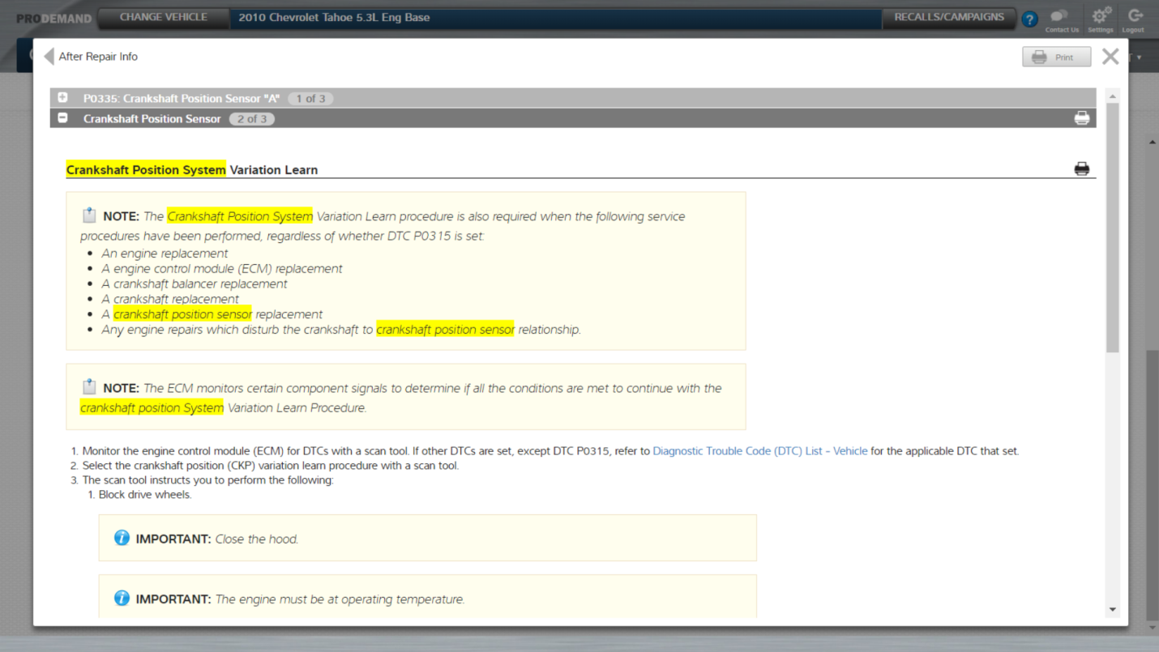The width and height of the screenshot is (1159, 652).
Task: Close the After Repair Info dialog
Action: (1110, 56)
